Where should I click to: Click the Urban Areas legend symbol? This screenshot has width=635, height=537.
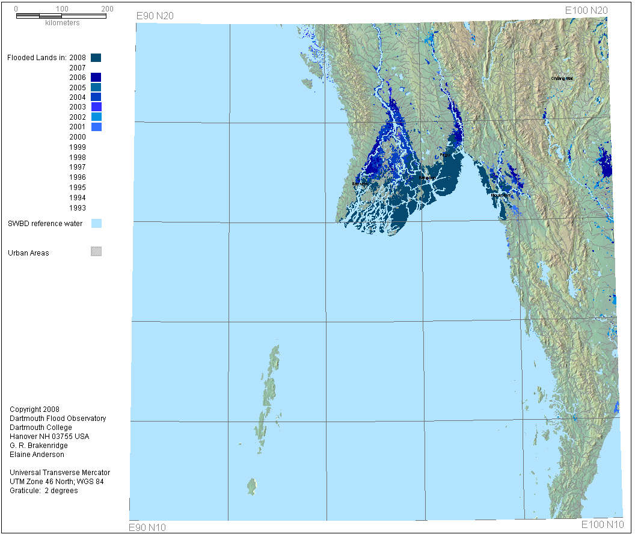(x=96, y=252)
